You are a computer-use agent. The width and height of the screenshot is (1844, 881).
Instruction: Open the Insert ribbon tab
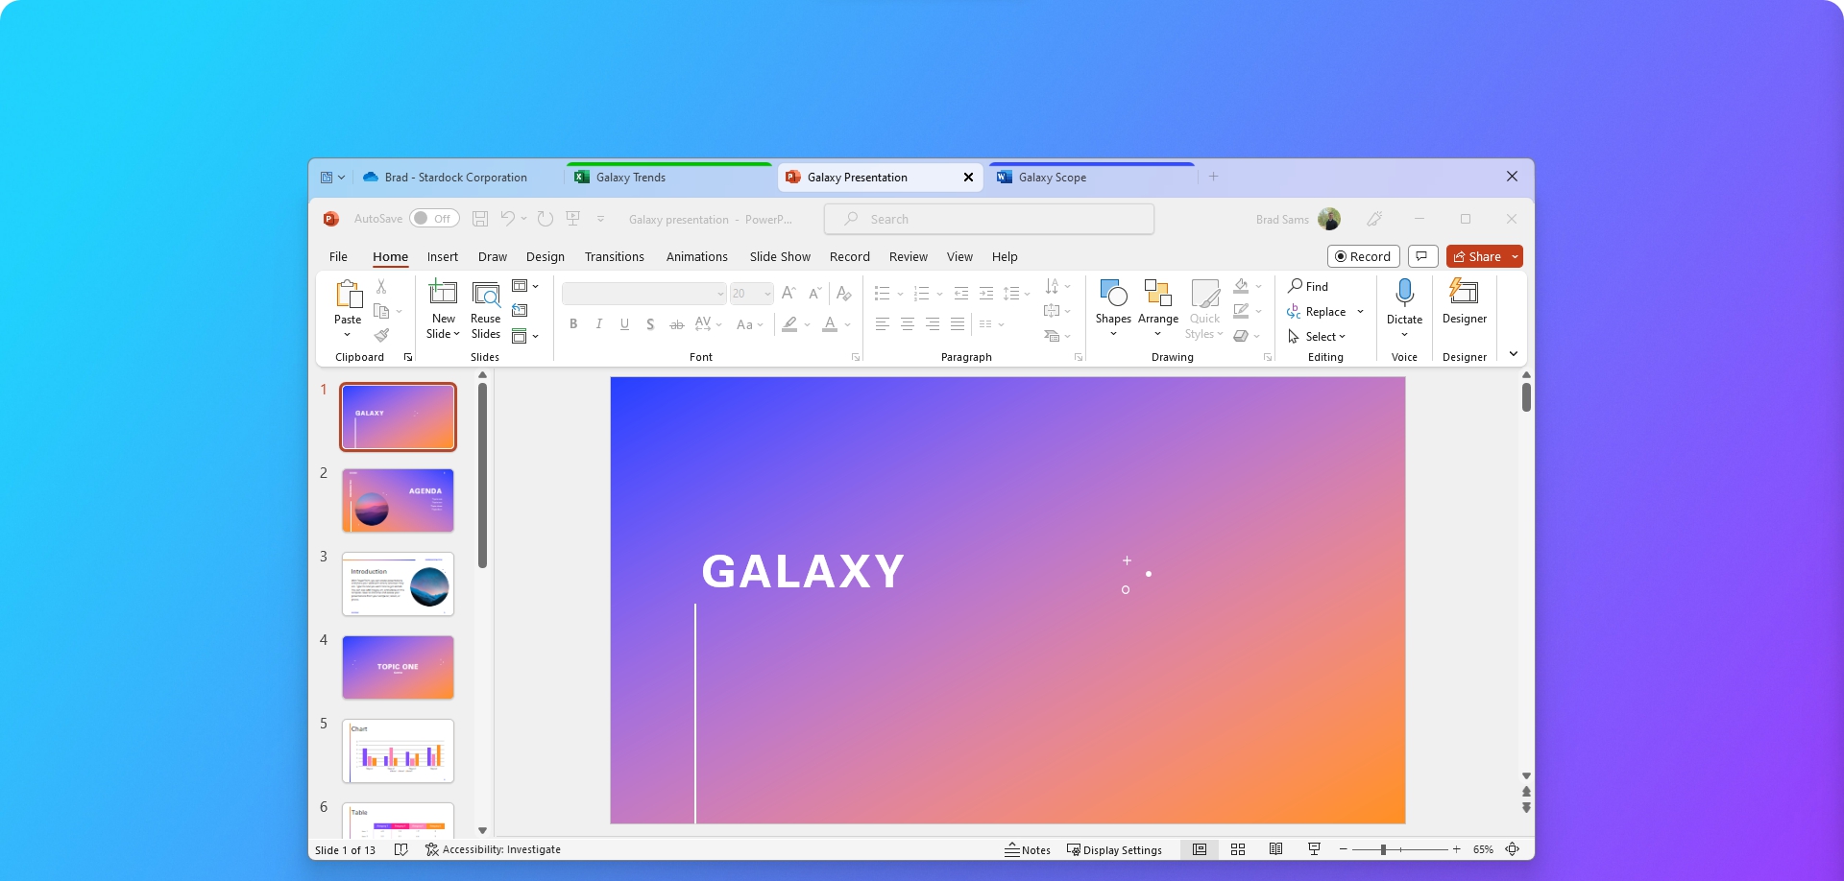coord(443,256)
